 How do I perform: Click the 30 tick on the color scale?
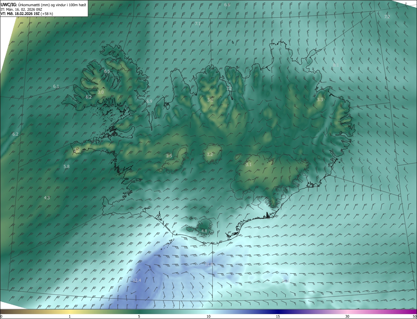tap(347, 316)
